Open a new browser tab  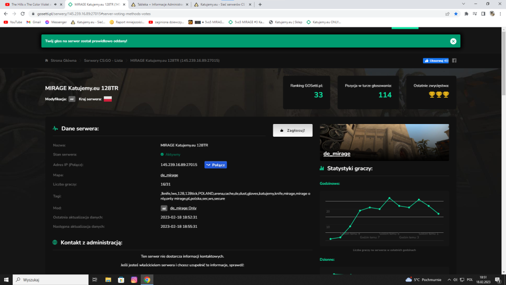click(x=260, y=5)
